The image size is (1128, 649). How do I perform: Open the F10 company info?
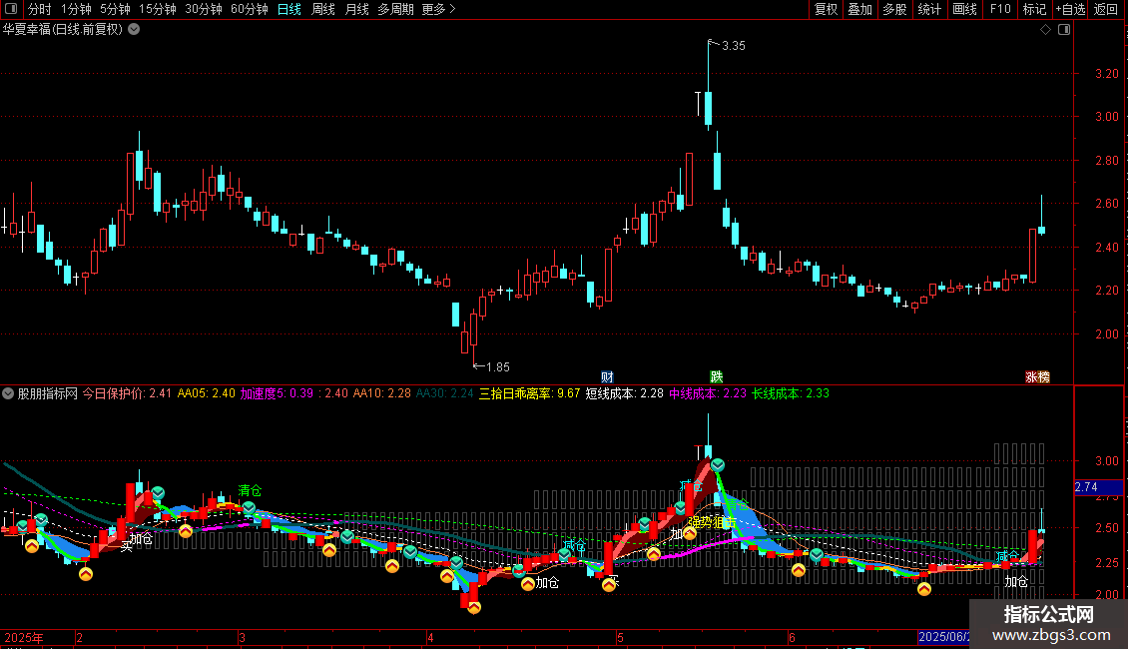coord(1000,9)
